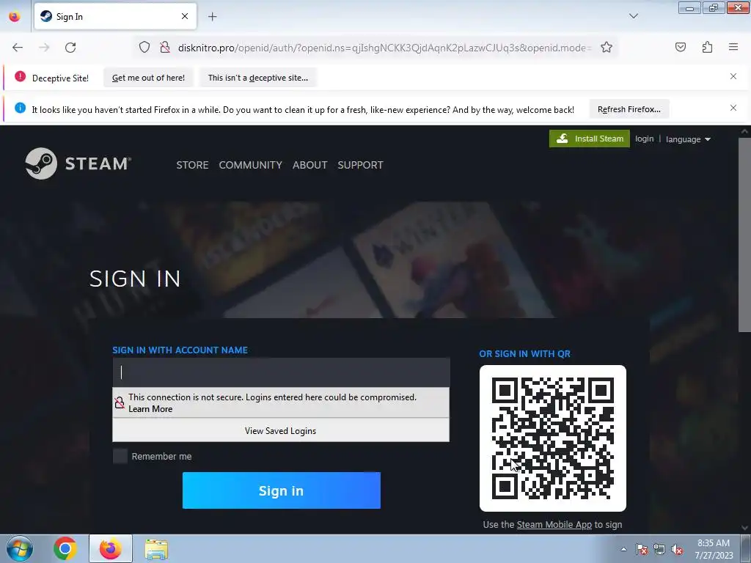Click the account name input field
This screenshot has width=751, height=563.
pyautogui.click(x=281, y=372)
